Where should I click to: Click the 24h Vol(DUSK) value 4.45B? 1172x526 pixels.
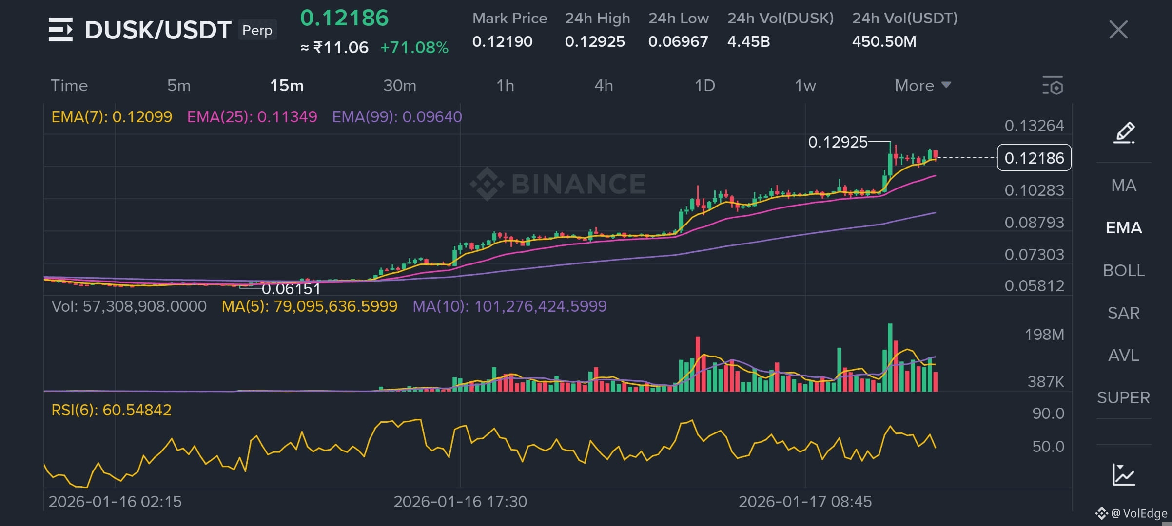click(x=748, y=41)
